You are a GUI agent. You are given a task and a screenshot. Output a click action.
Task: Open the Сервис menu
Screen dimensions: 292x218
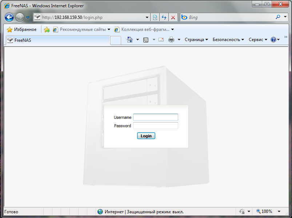point(258,40)
